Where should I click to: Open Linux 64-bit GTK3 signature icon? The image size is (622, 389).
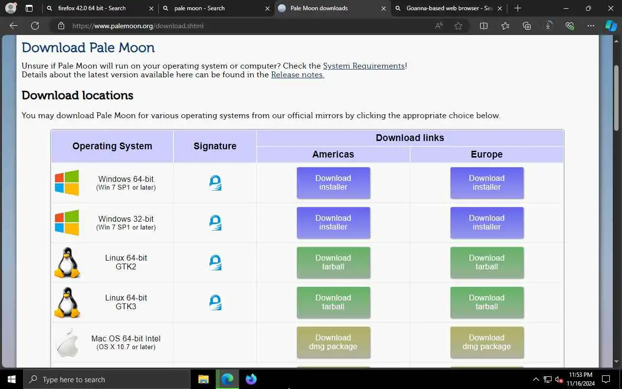click(x=215, y=302)
